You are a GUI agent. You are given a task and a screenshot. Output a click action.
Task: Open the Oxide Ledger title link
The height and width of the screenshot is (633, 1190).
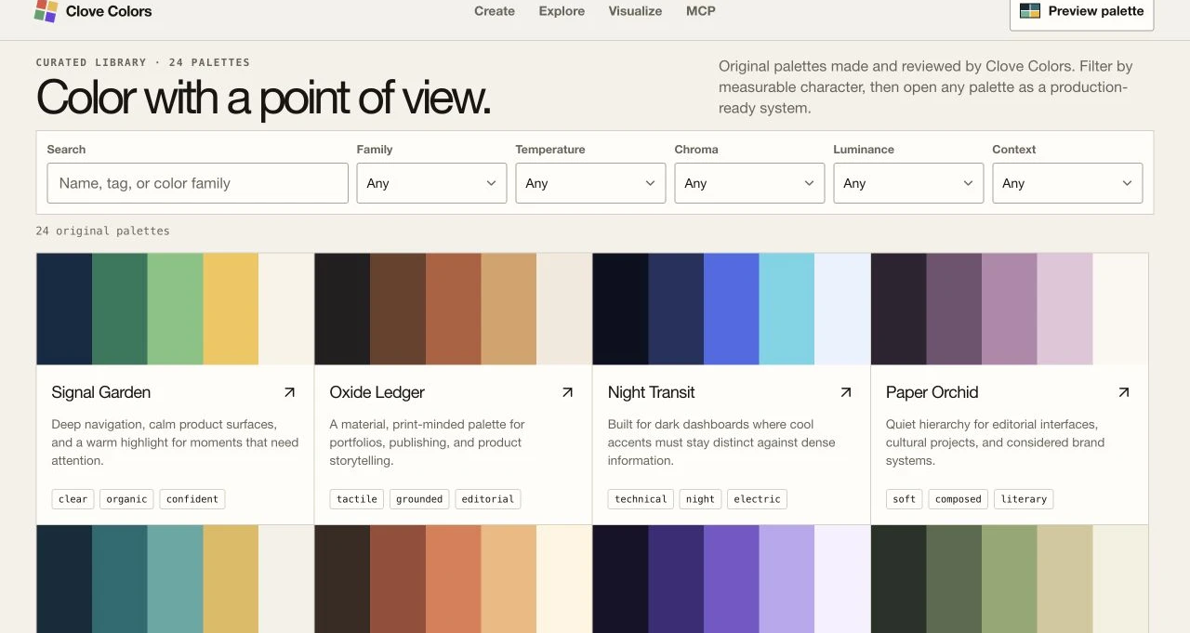[x=377, y=392]
